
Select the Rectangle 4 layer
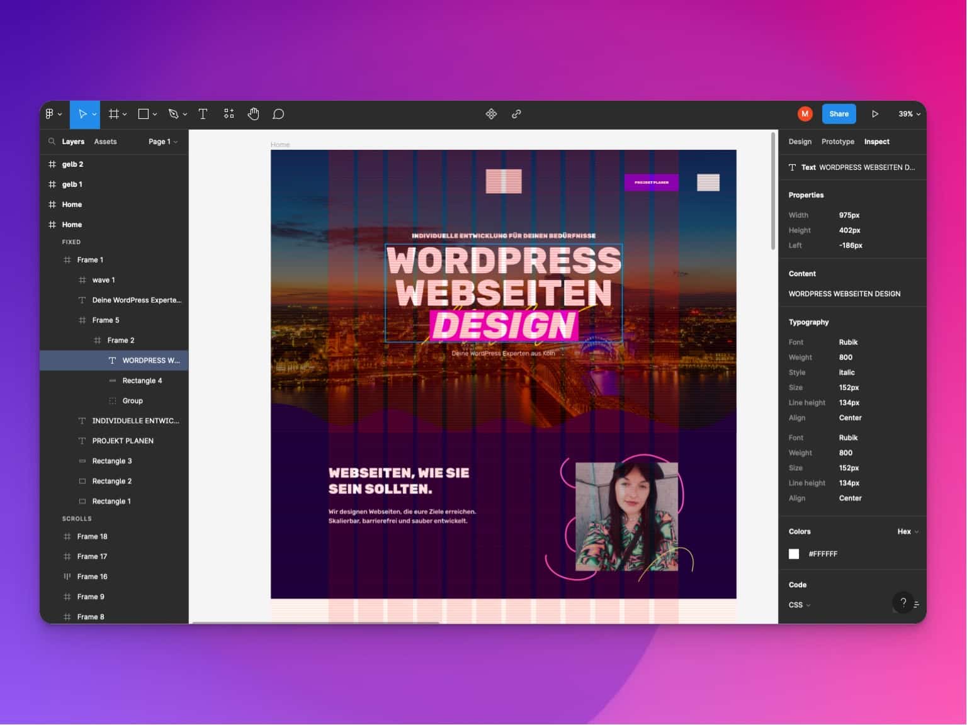[x=142, y=381]
